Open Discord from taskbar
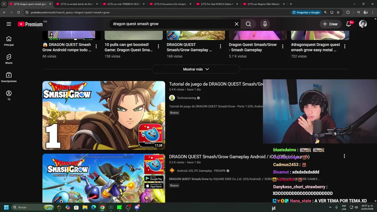 pos(137,207)
